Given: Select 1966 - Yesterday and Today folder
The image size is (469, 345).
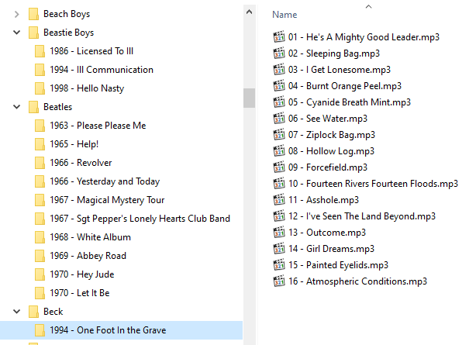Looking at the screenshot, I should click(105, 181).
